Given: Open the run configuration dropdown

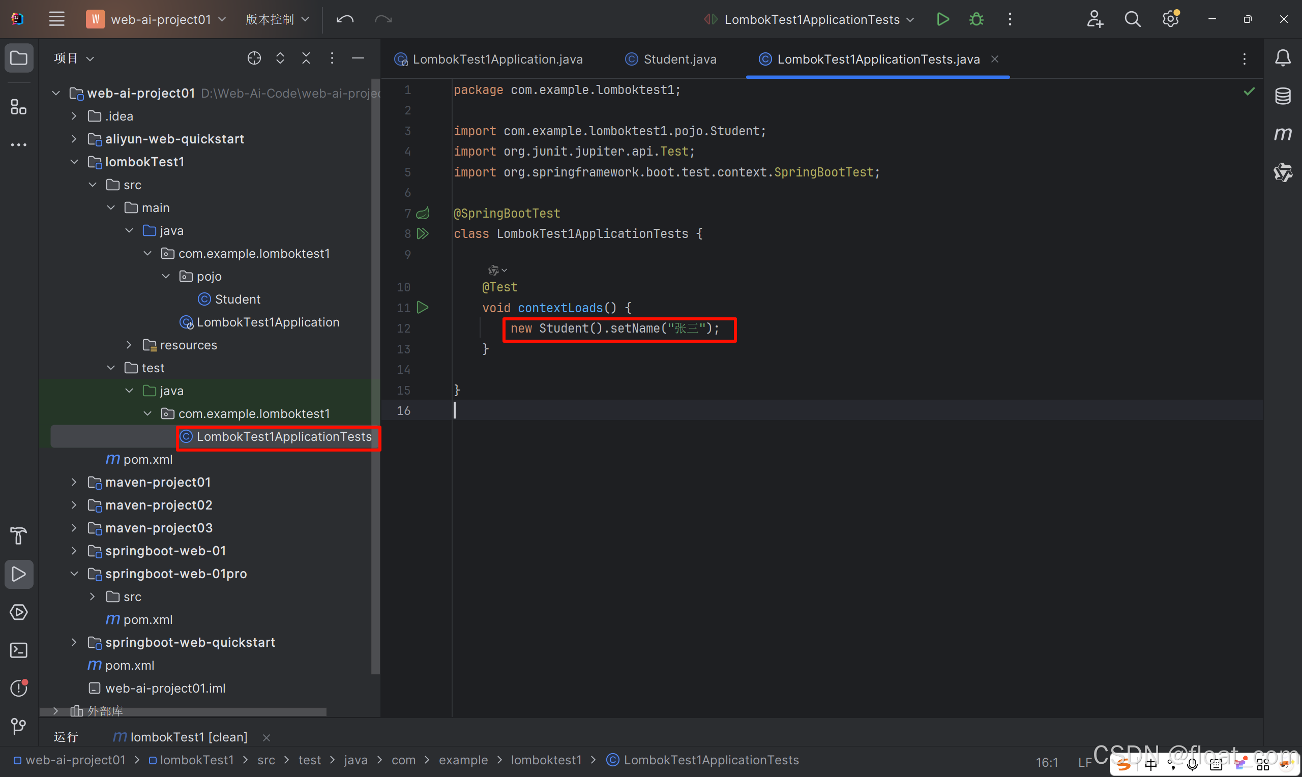Looking at the screenshot, I should [x=810, y=19].
